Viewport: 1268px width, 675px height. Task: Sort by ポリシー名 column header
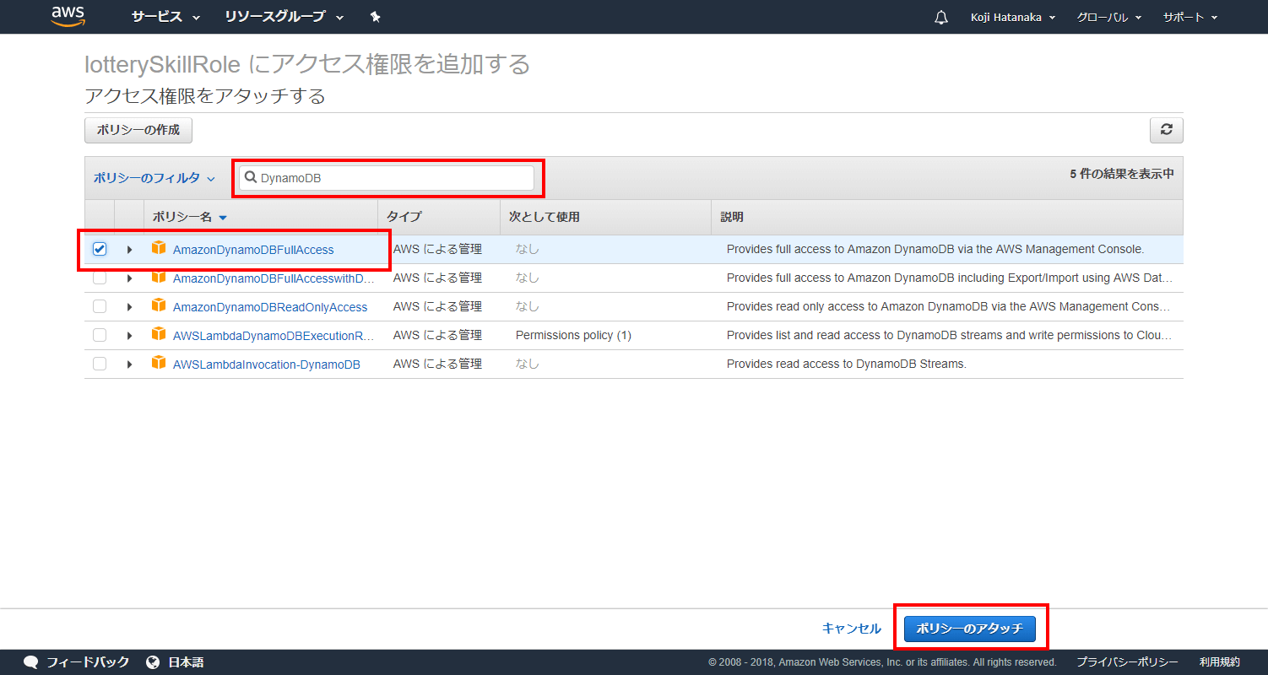[261, 217]
